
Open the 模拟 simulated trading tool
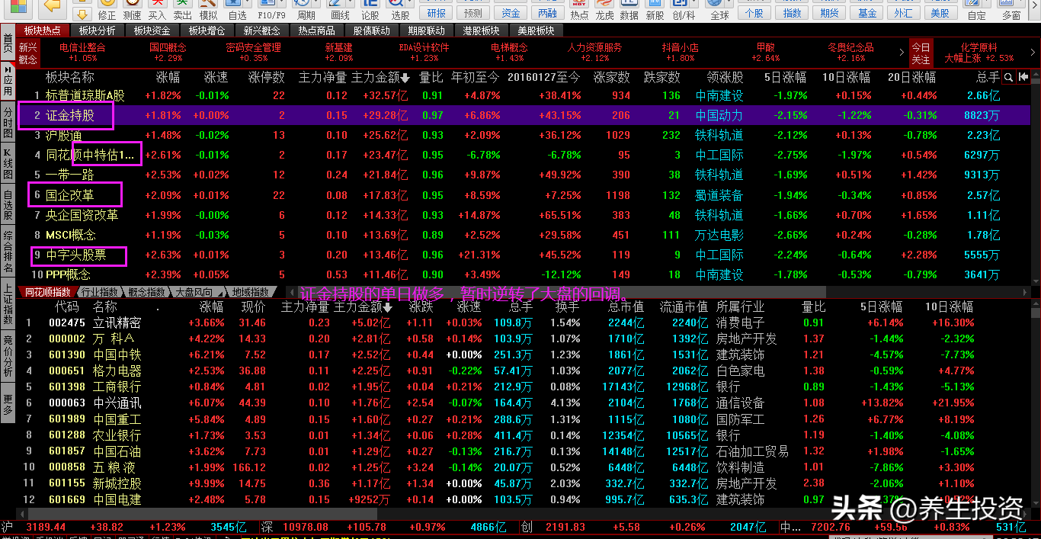[208, 10]
